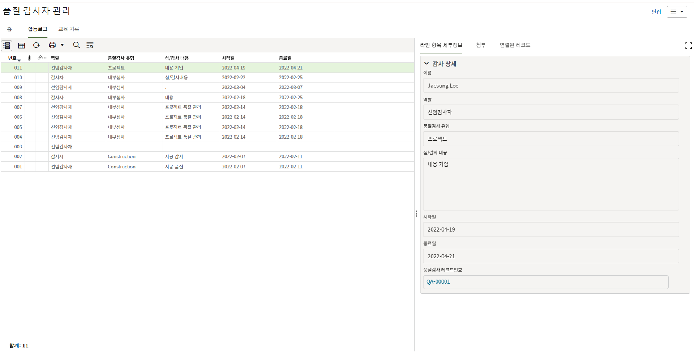
Task: Switch to the list detail view icon
Action: [x=7, y=46]
